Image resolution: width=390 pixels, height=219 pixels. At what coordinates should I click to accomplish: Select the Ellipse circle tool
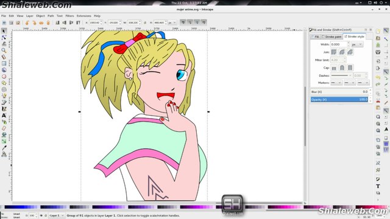pyautogui.click(x=4, y=77)
